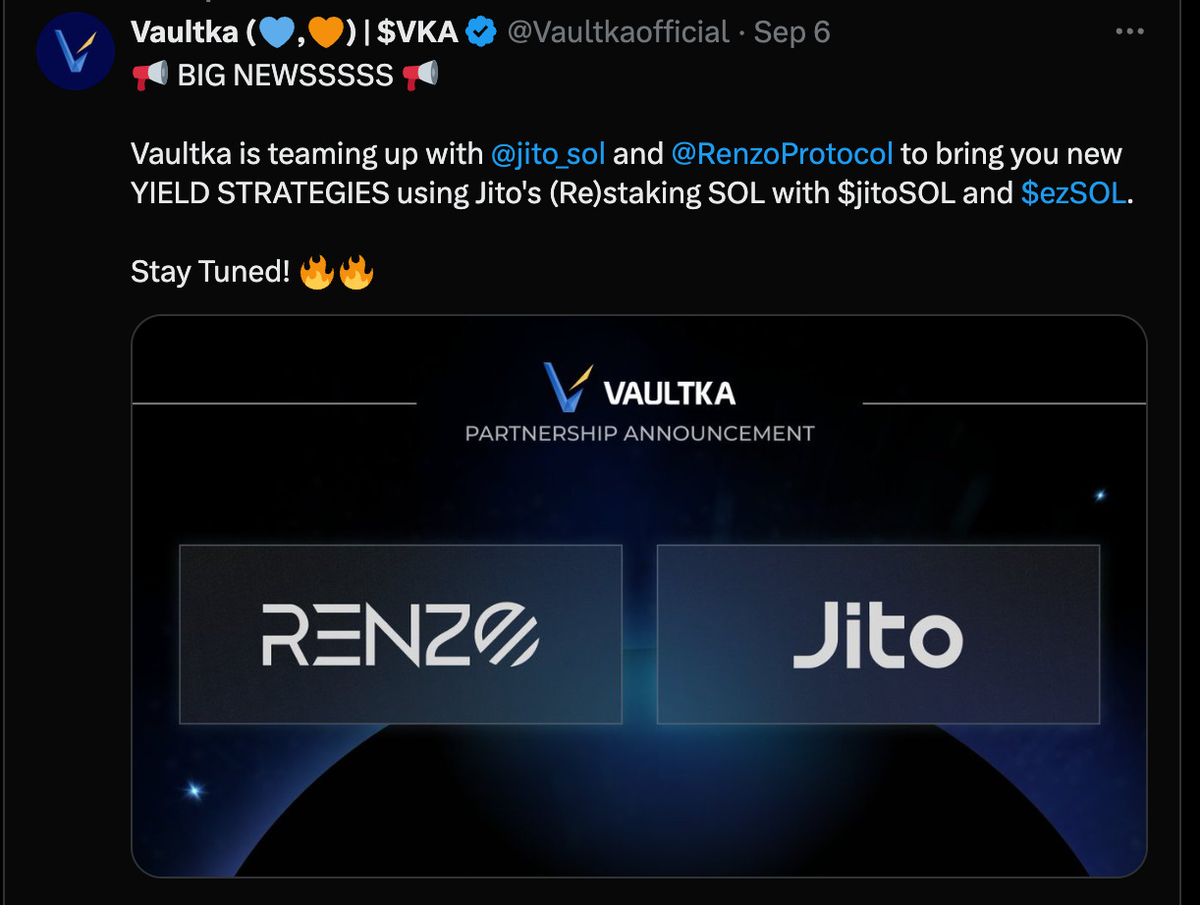
Task: Click the right megaphone emoji after NEWSSSSS
Action: (420, 75)
